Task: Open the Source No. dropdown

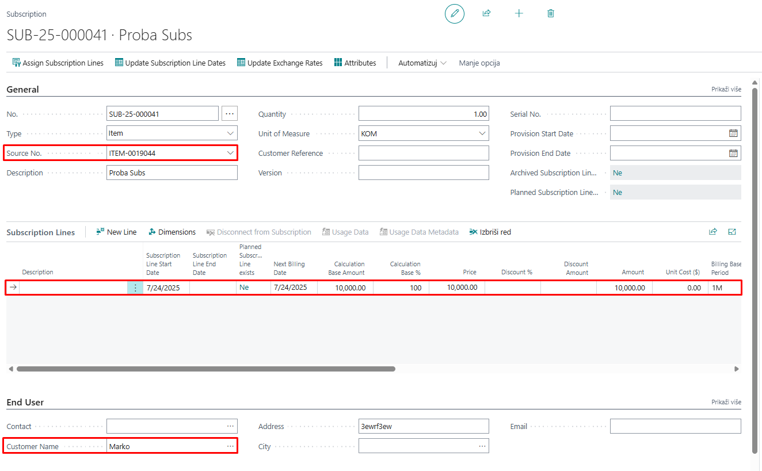Action: (230, 153)
